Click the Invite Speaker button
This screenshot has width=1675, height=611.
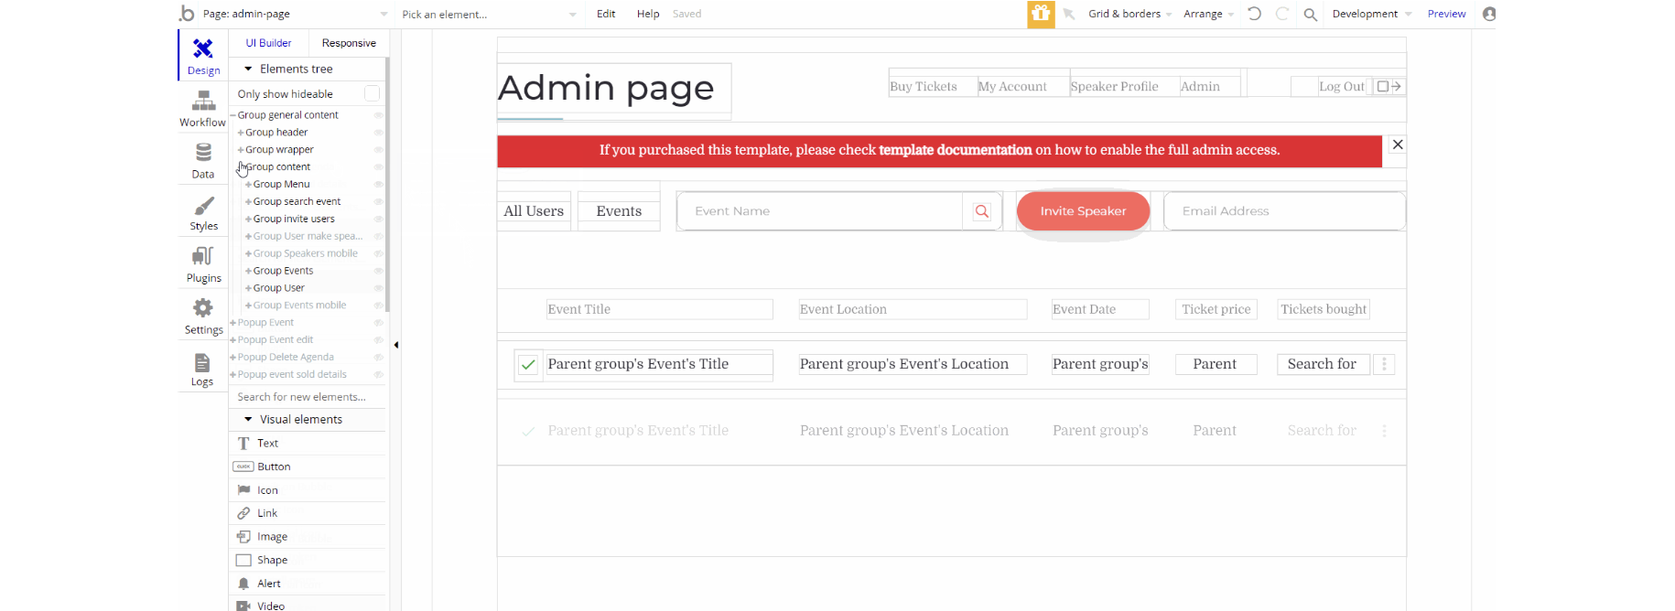pos(1083,211)
